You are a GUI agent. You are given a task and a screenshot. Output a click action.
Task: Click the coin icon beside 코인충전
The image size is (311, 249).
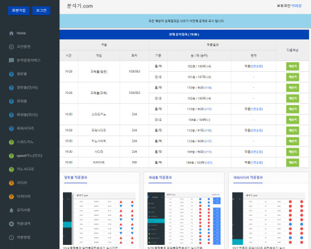click(x=11, y=47)
